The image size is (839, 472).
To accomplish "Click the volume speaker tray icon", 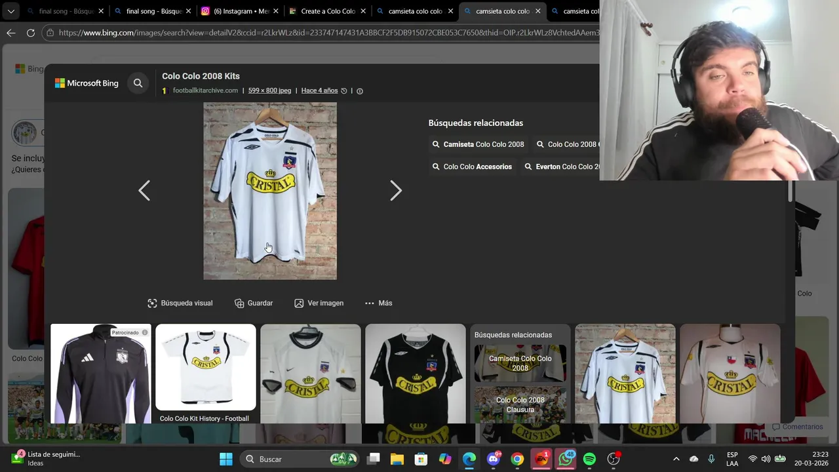I will point(766,459).
